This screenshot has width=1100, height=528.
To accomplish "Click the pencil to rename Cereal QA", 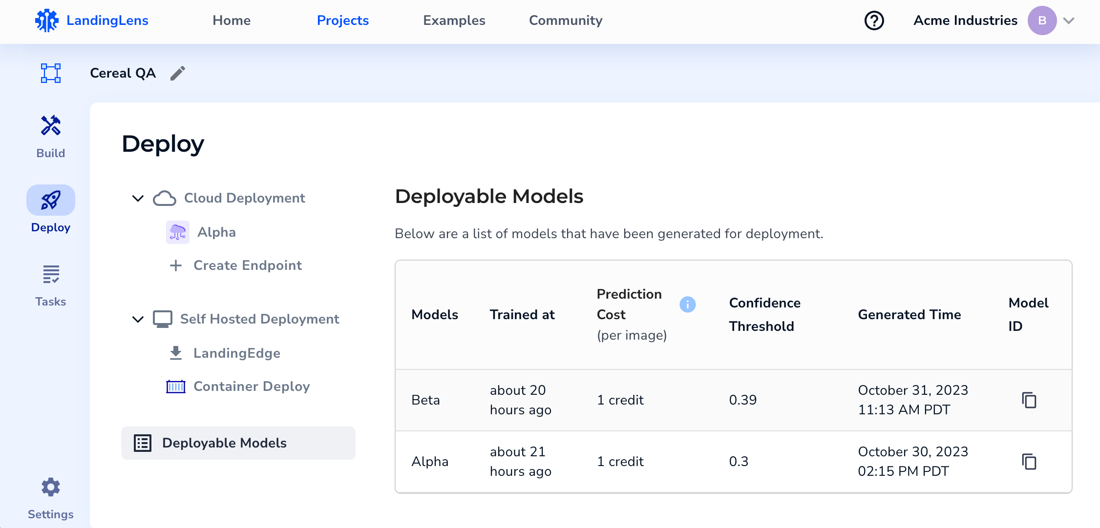I will click(178, 73).
